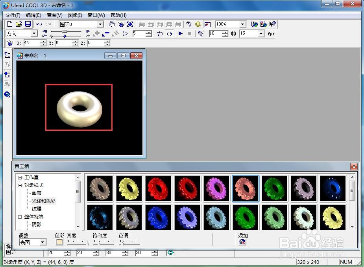Image resolution: width=364 pixels, height=267 pixels.
Task: Click the Insert Graphics tool on left sidebar
Action: pos(7,75)
